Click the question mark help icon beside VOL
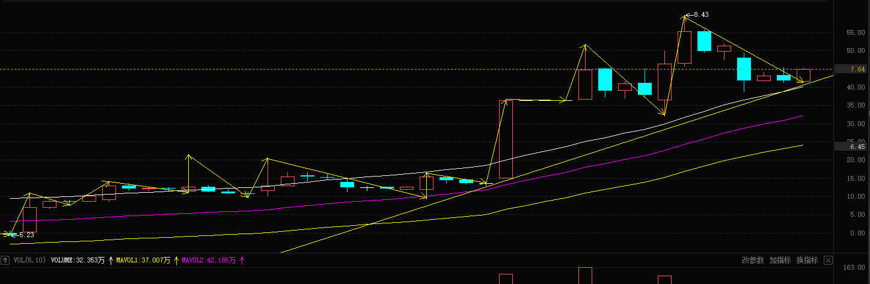The height and width of the screenshot is (284, 870). 5,261
